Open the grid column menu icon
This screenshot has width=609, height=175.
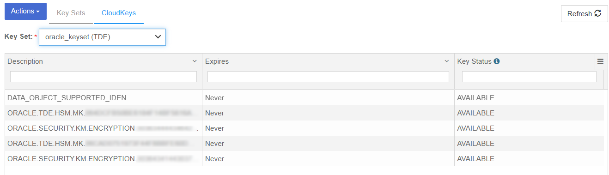[600, 61]
